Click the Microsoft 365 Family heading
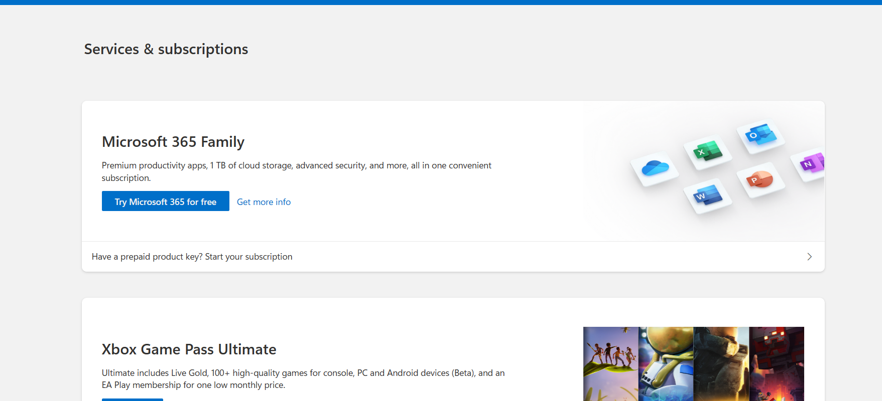This screenshot has height=401, width=882. 173,142
